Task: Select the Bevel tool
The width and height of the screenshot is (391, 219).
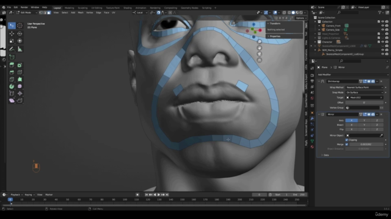Action: [x=12, y=72]
